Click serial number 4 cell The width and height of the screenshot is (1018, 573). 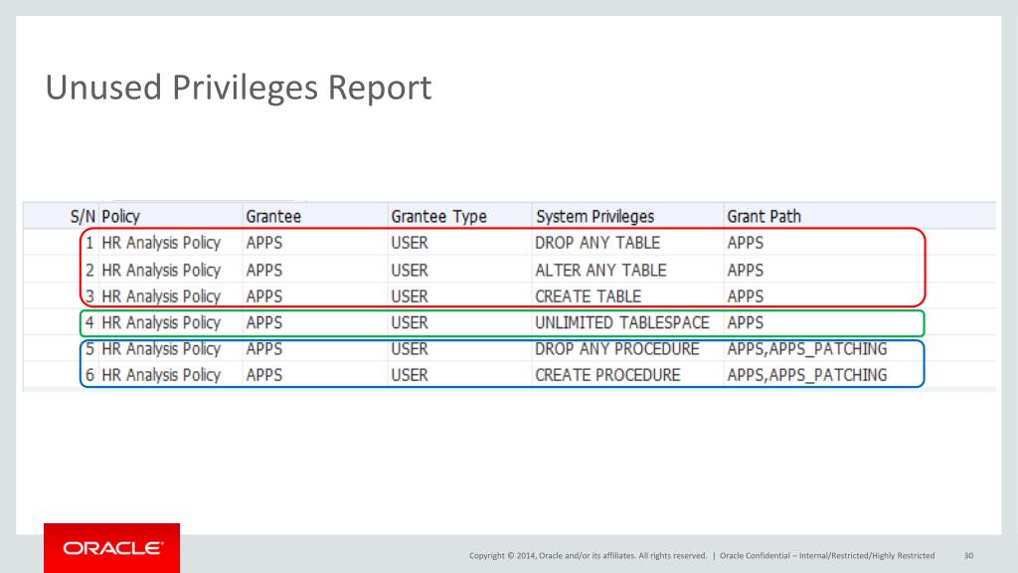pyautogui.click(x=89, y=323)
